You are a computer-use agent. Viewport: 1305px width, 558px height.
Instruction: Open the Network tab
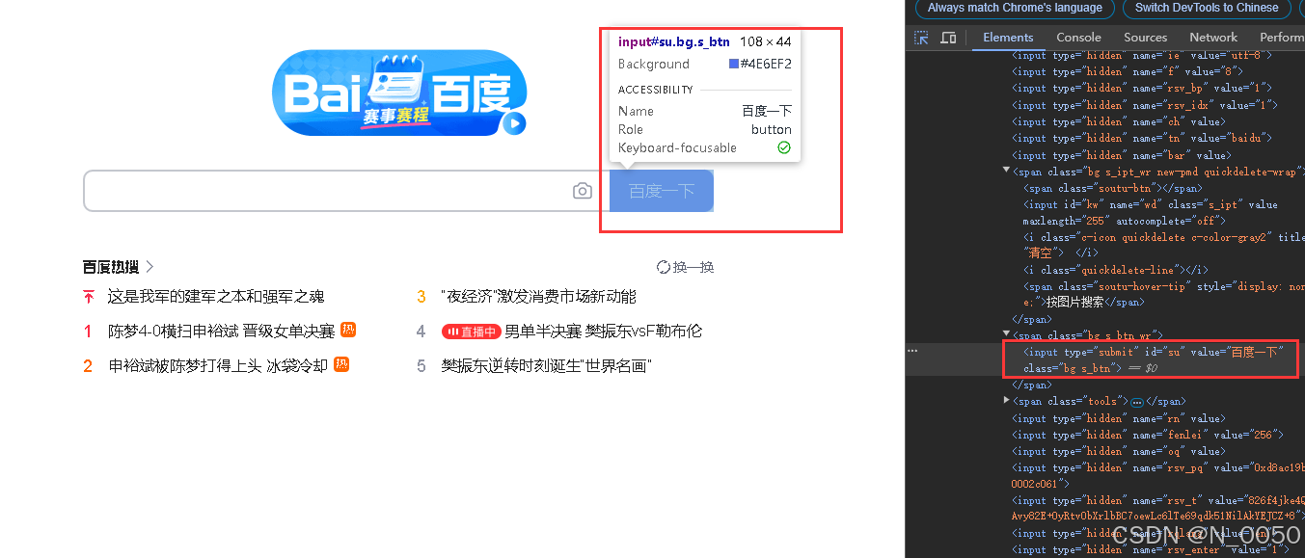pyautogui.click(x=1213, y=38)
